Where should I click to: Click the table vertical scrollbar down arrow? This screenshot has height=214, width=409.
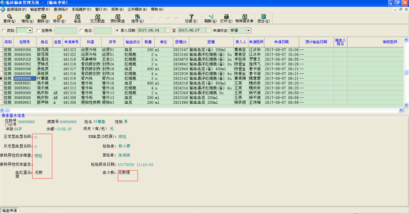click(x=406, y=105)
